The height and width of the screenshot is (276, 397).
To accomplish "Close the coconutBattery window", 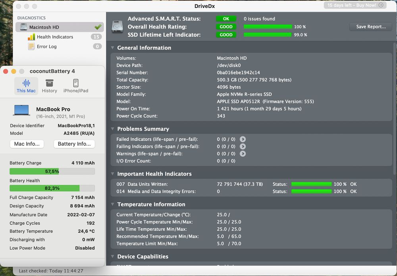I will [x=6, y=71].
